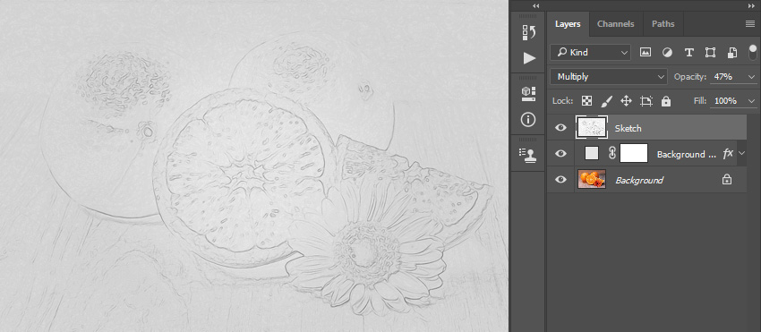Screen dimensions: 761x332
Task: Filter layers by smart objects icon
Action: point(732,53)
